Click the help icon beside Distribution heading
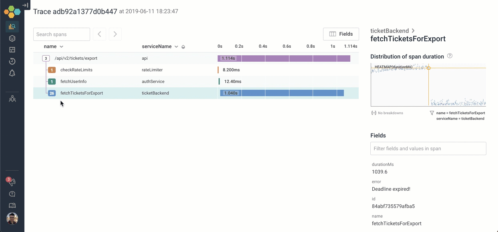The height and width of the screenshot is (232, 498). (450, 56)
